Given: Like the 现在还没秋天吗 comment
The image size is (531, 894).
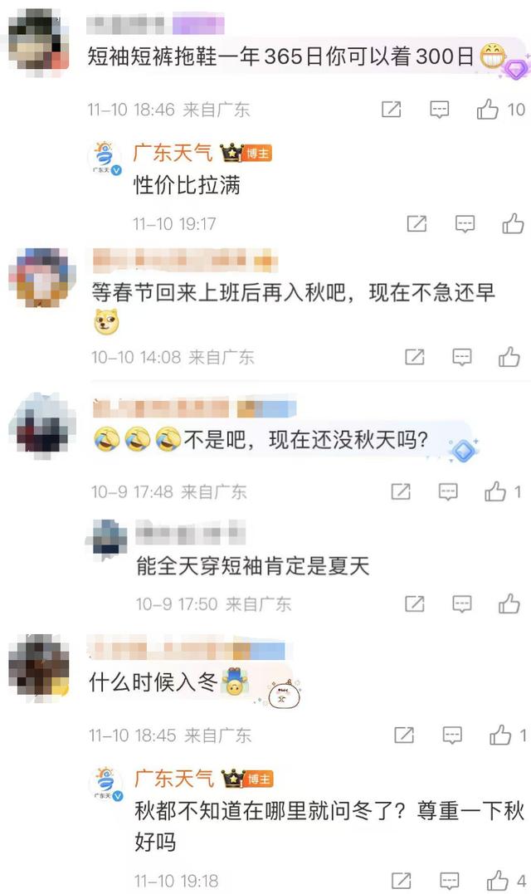Looking at the screenshot, I should pyautogui.click(x=495, y=491).
